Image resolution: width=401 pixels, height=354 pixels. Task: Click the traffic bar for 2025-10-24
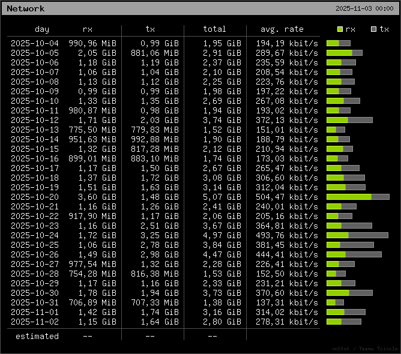pyautogui.click(x=357, y=235)
